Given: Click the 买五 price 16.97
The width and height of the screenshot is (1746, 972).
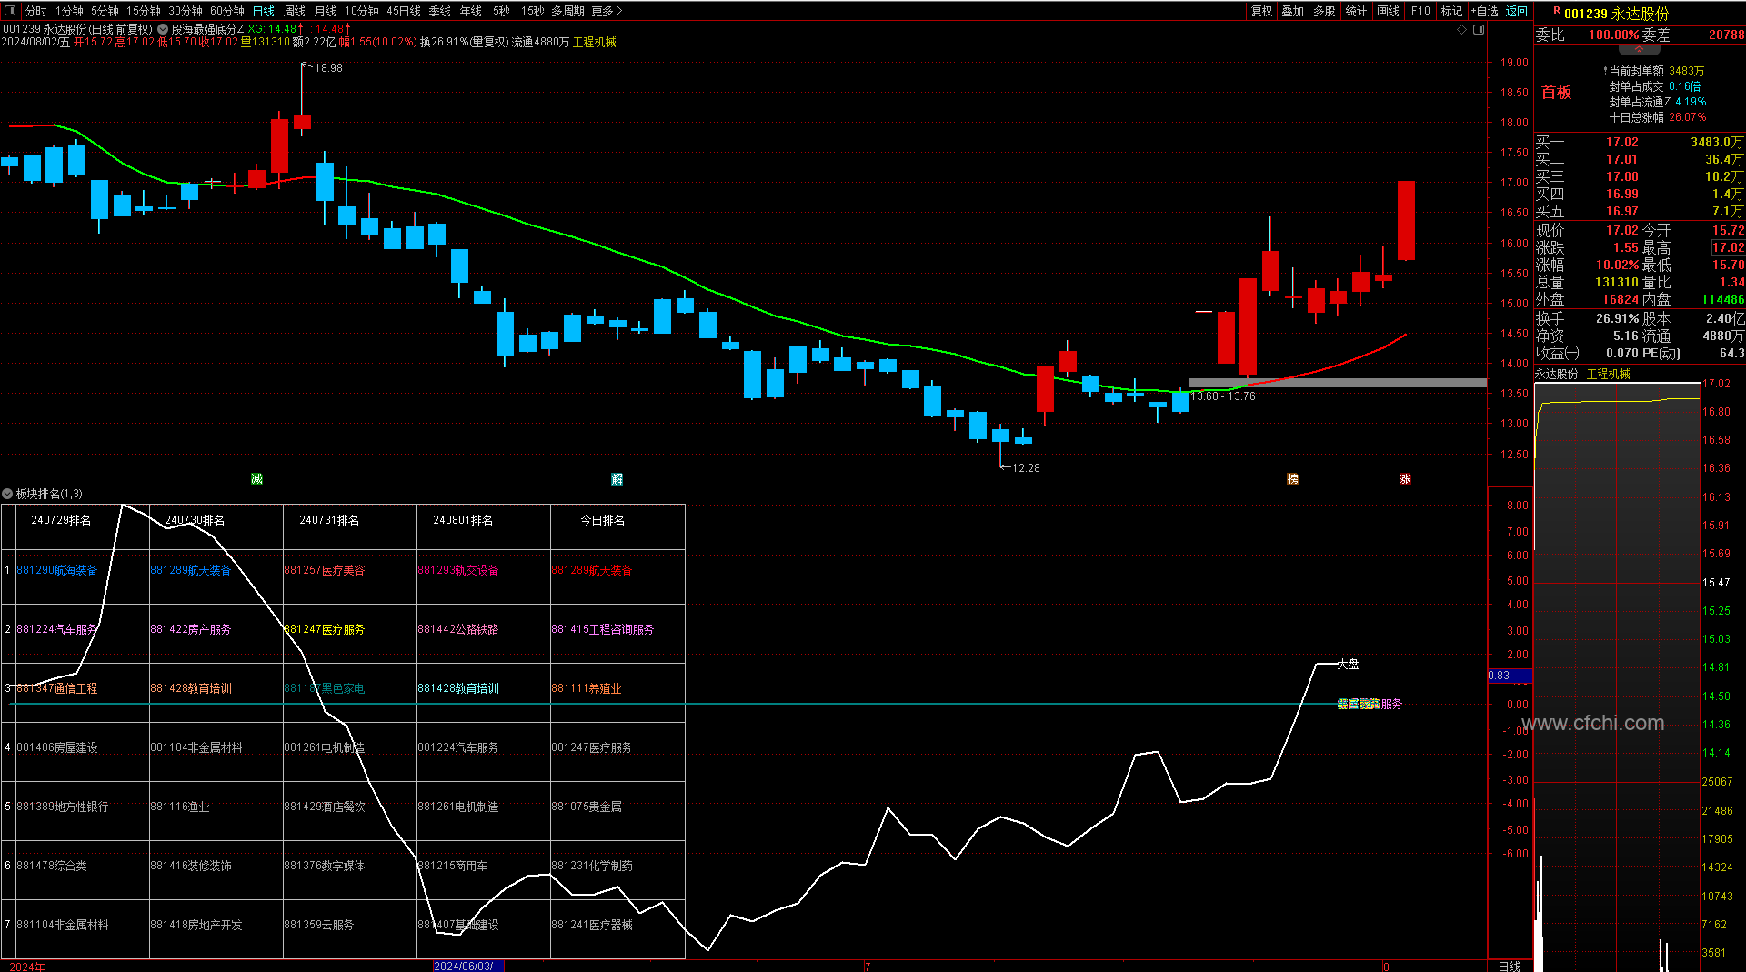Looking at the screenshot, I should pos(1621,211).
